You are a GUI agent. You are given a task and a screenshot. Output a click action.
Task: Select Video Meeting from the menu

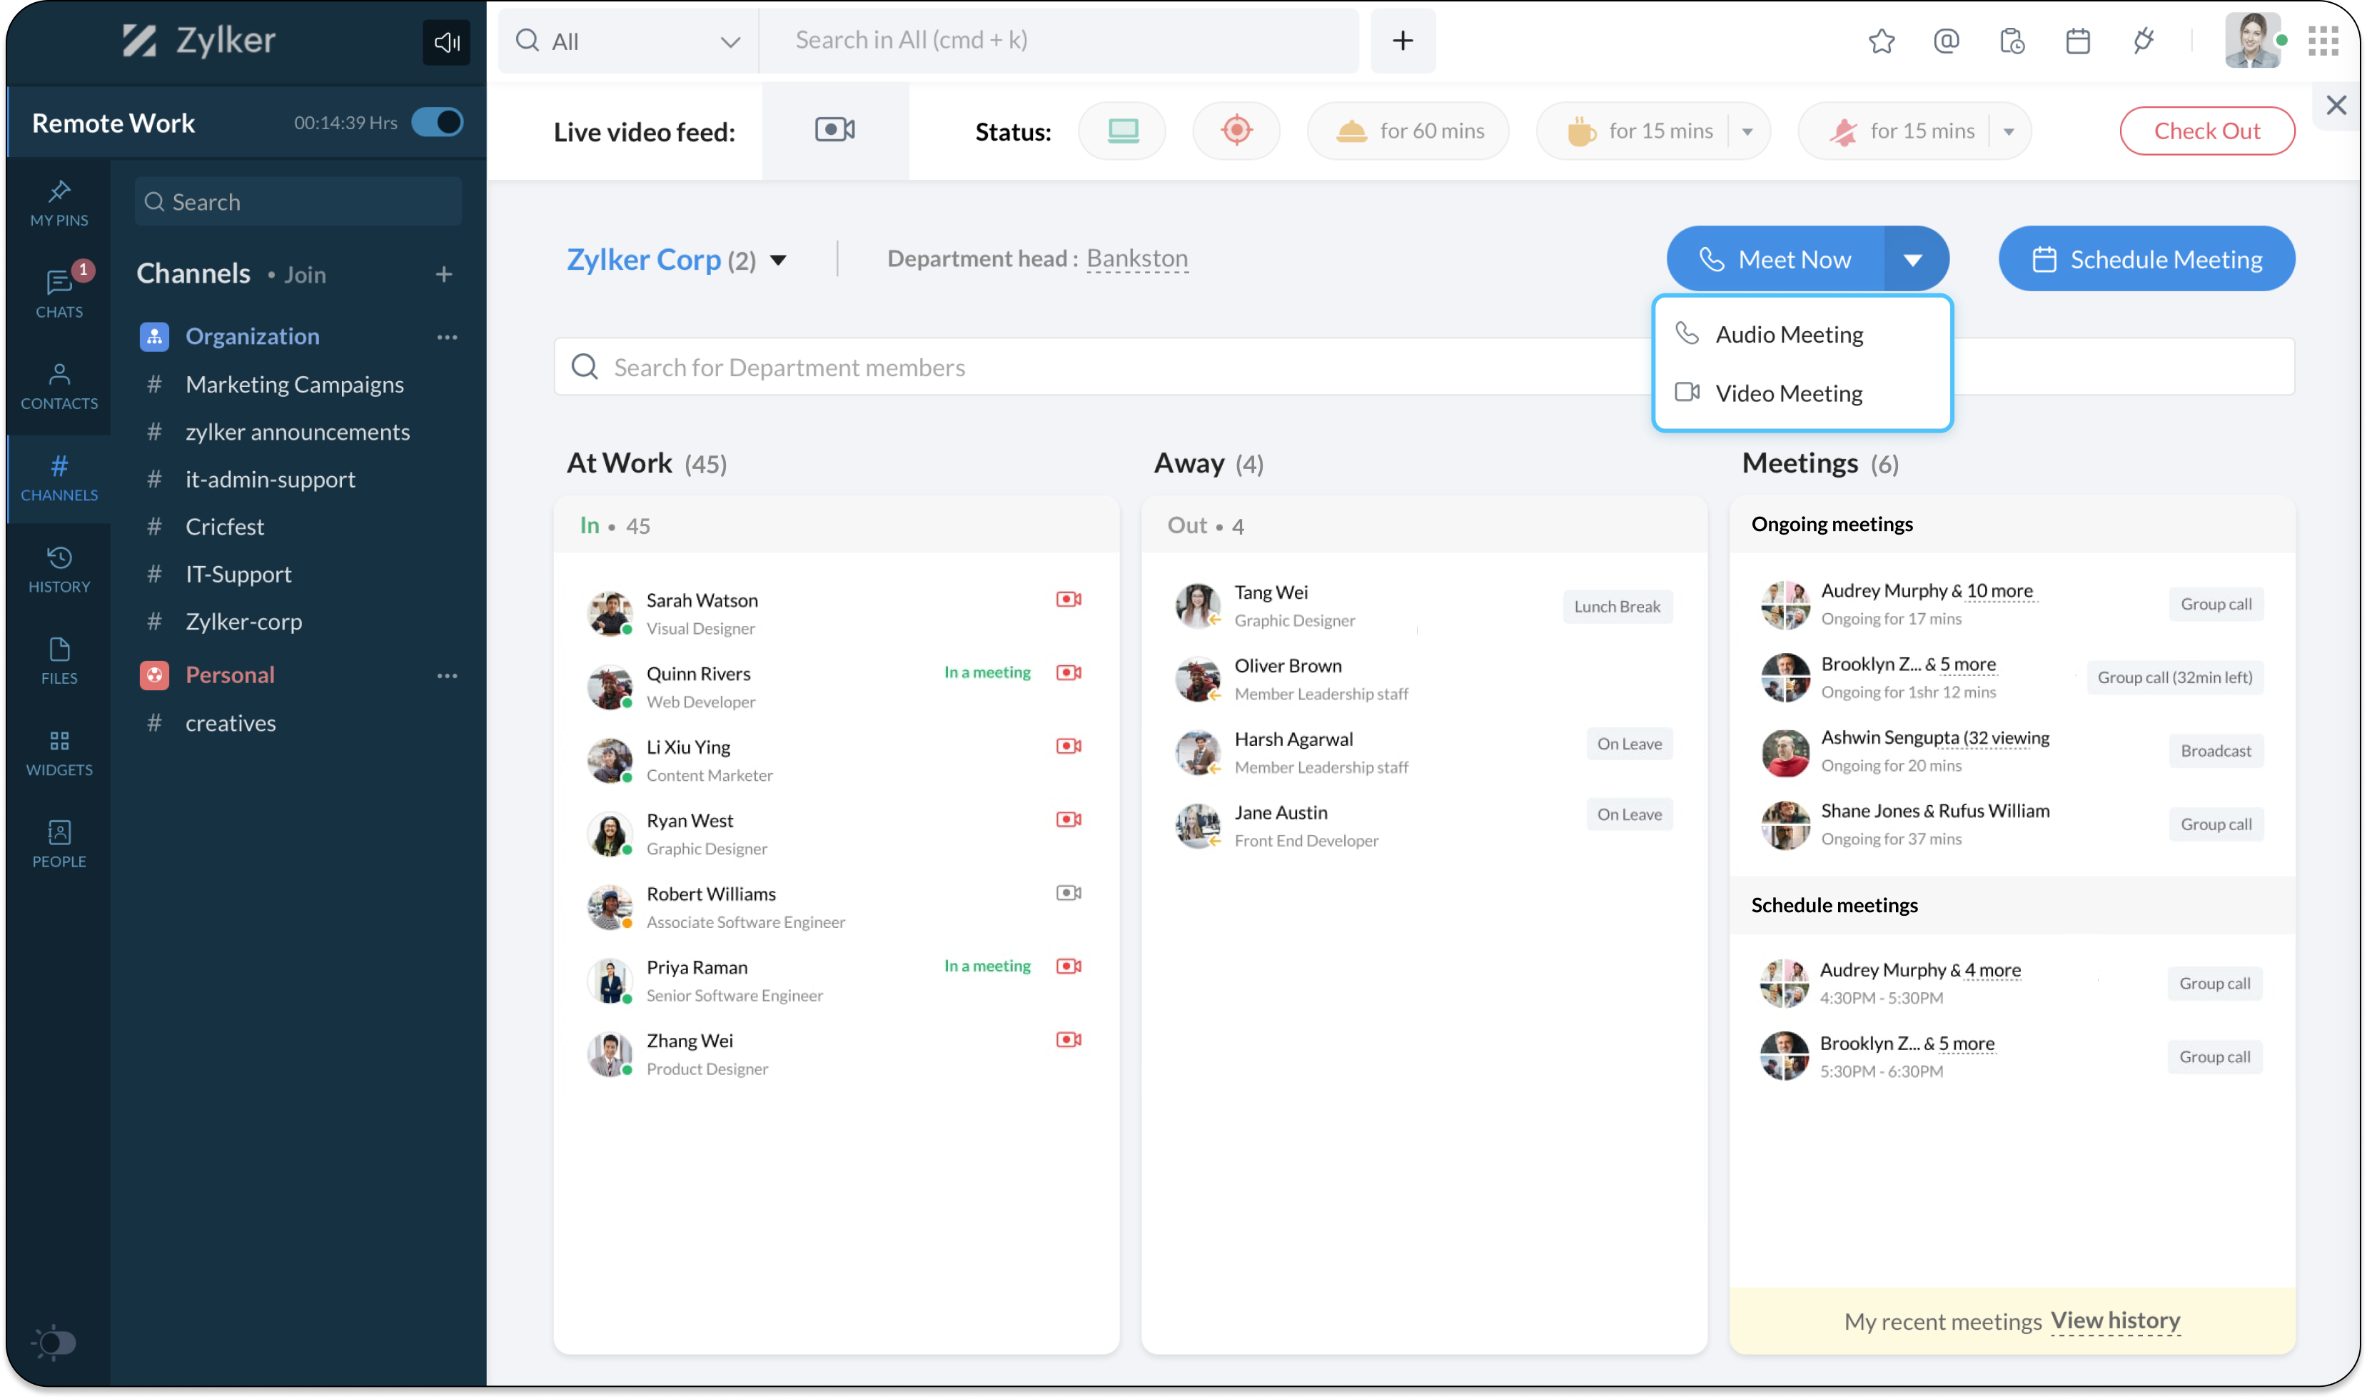pos(1787,393)
